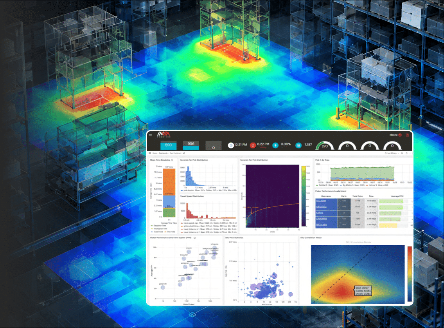Sort leaderboard by the Carts column header
The height and width of the screenshot is (328, 444).
(344, 196)
